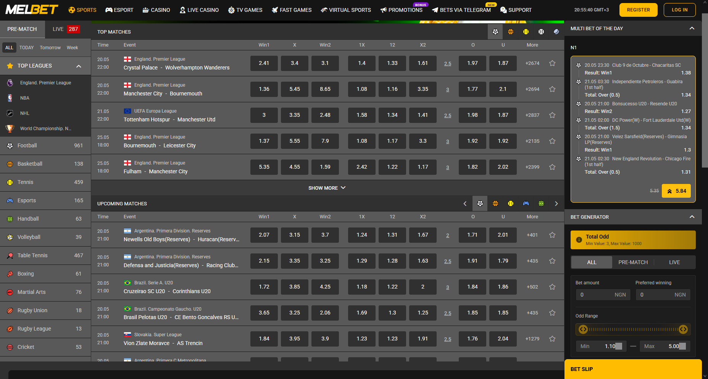Select tennis icon in Upcoming Matches filter
Screen dimensions: 708x379
[x=511, y=203]
